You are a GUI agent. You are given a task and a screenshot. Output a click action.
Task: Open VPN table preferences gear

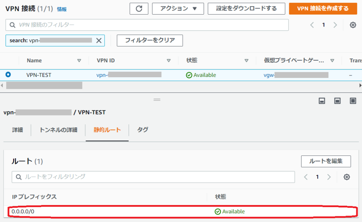pyautogui.click(x=353, y=25)
